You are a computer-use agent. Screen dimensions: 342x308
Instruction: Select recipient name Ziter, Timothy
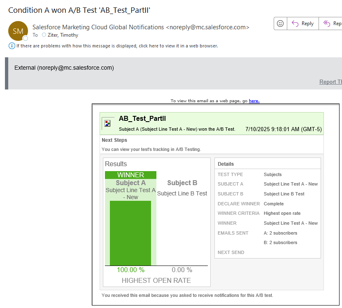pos(63,35)
